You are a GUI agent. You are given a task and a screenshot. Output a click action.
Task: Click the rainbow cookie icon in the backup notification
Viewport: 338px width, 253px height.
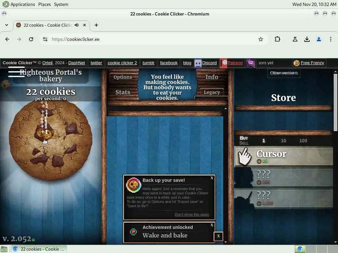[x=133, y=185]
